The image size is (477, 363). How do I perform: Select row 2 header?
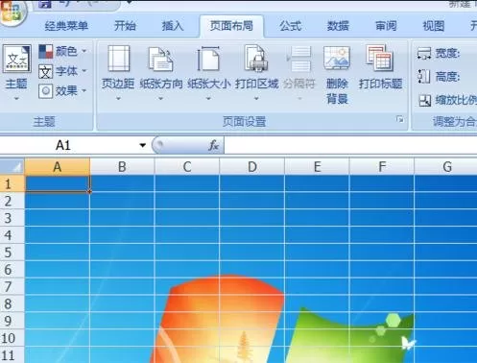pos(12,201)
